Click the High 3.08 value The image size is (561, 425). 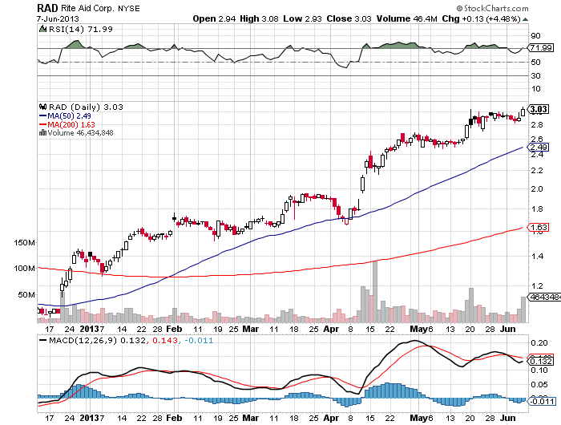pos(259,18)
